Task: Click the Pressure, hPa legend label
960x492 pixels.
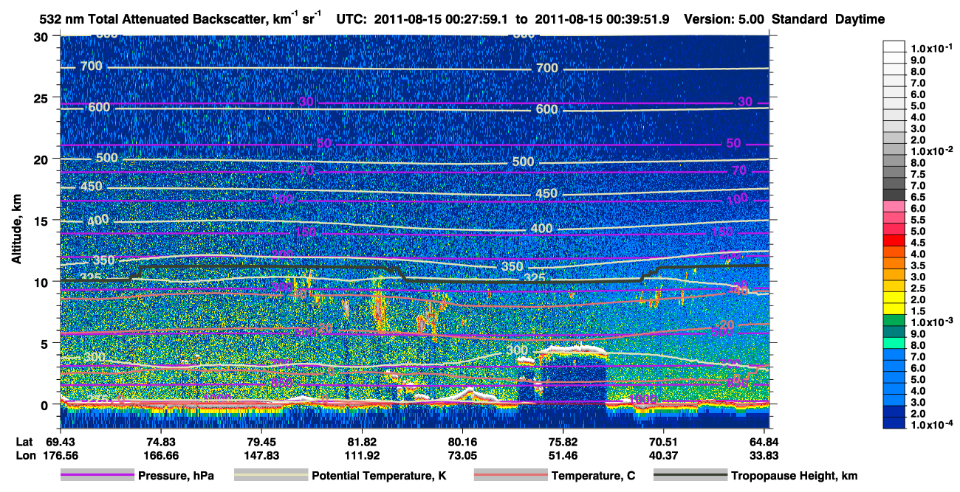Action: click(176, 477)
